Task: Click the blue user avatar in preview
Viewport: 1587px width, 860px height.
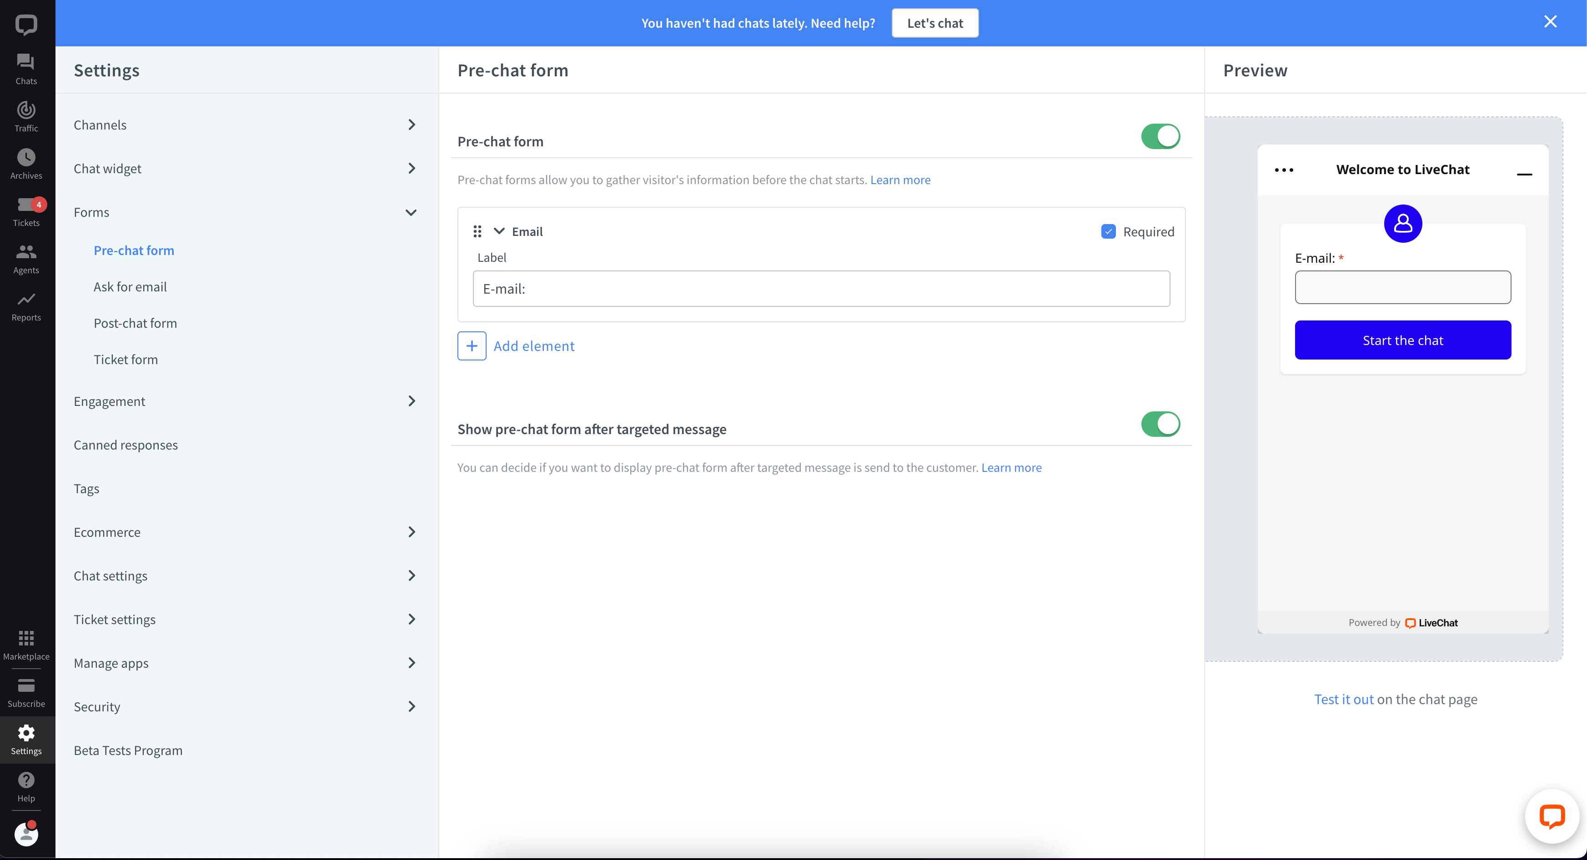Action: [1403, 224]
